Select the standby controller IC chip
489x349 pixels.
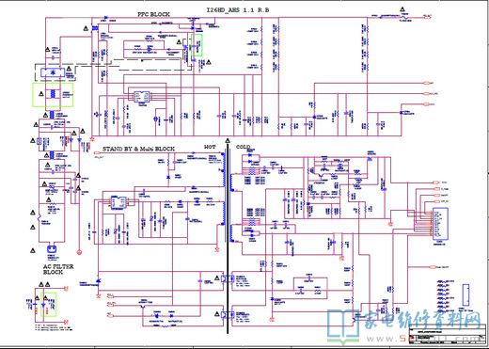click(118, 201)
